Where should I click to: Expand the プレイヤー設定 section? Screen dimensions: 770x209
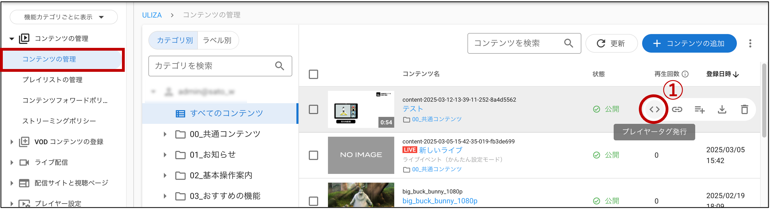coord(12,204)
